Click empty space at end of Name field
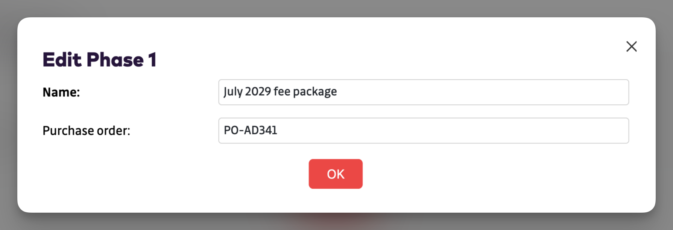Image resolution: width=673 pixels, height=230 pixels. [527, 92]
